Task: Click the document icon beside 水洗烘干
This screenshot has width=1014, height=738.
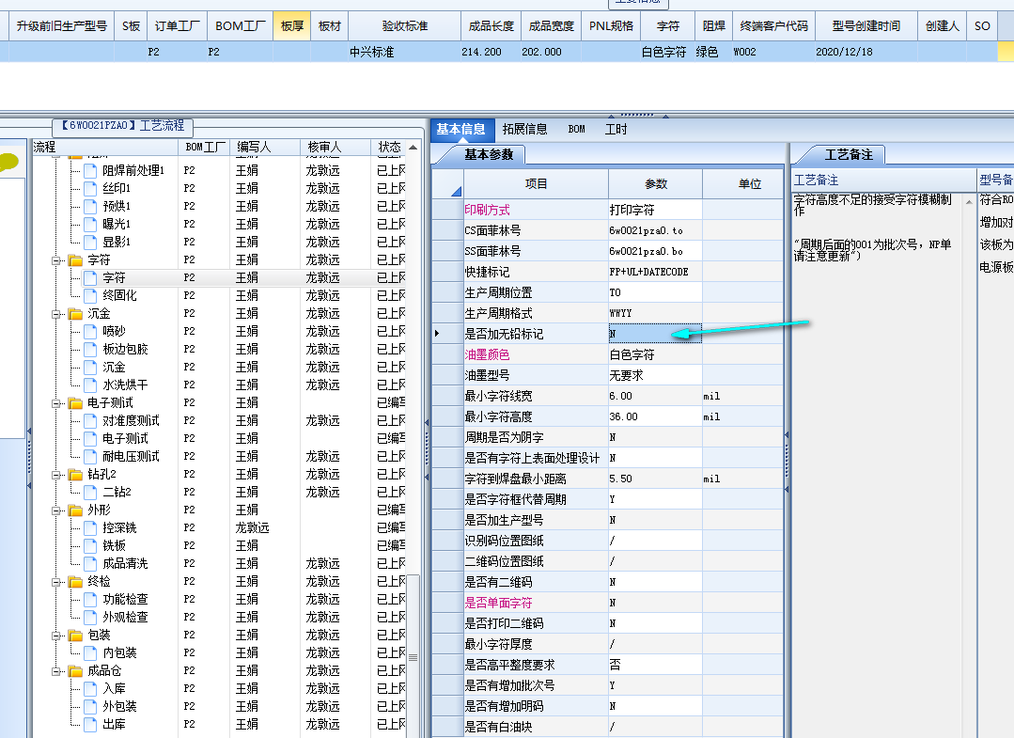Action: tap(90, 385)
